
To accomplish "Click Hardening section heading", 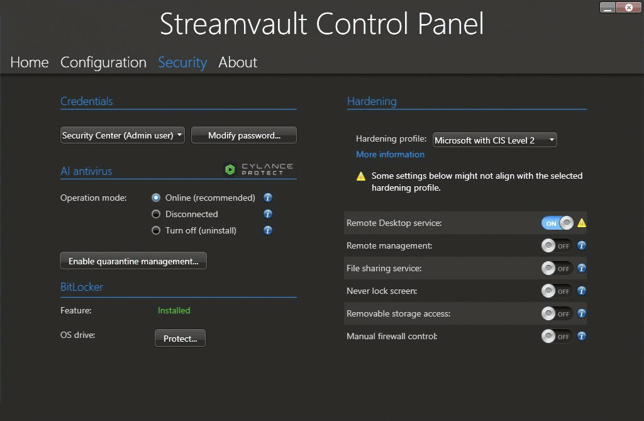I will click(x=372, y=101).
